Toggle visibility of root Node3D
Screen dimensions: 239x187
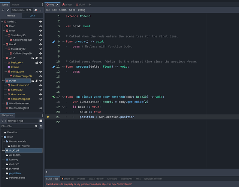coord(40,22)
